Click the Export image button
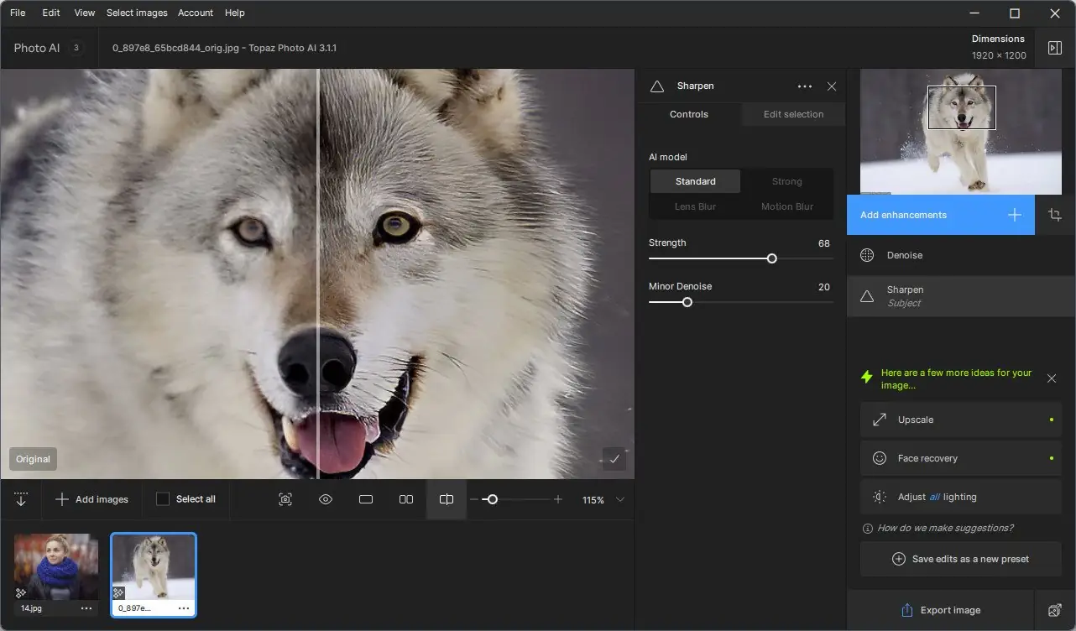The width and height of the screenshot is (1076, 631). 940,610
